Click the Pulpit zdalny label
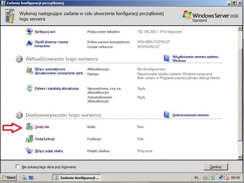244x183 pixels. point(99,151)
